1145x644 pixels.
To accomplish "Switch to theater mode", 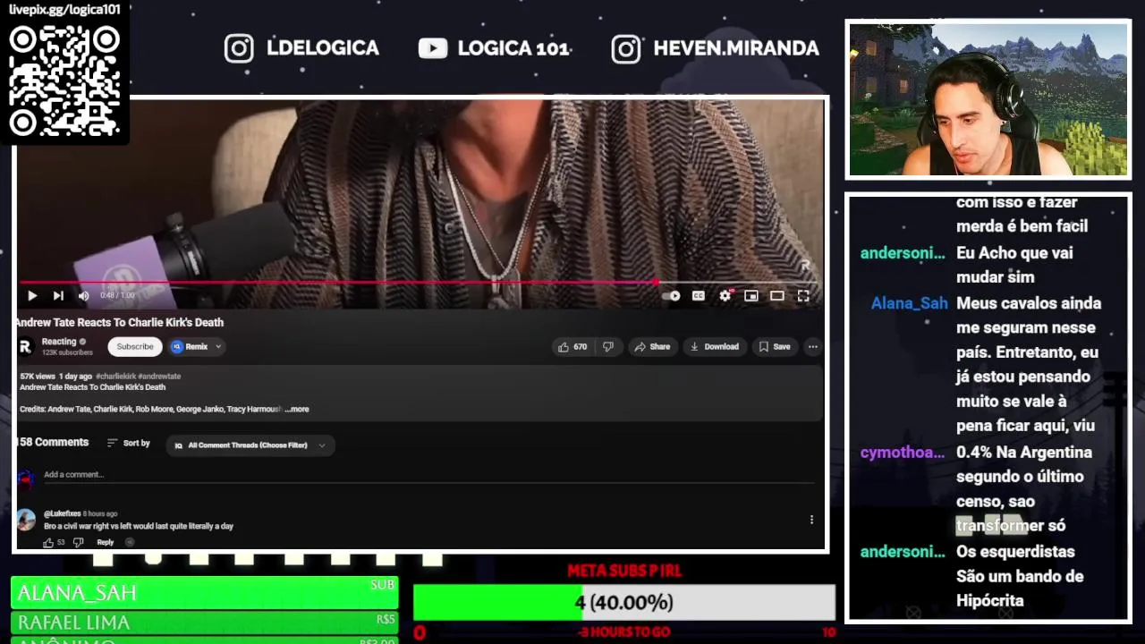I will click(777, 296).
